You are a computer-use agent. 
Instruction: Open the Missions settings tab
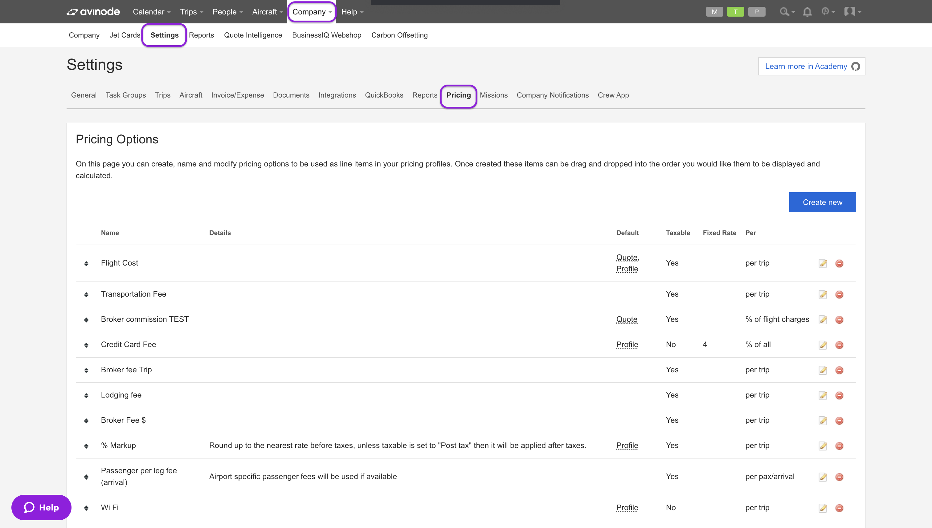pos(494,95)
